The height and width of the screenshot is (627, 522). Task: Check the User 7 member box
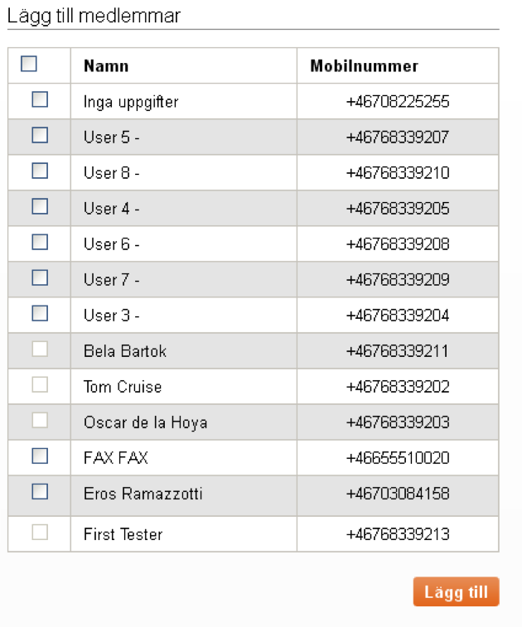[40, 277]
